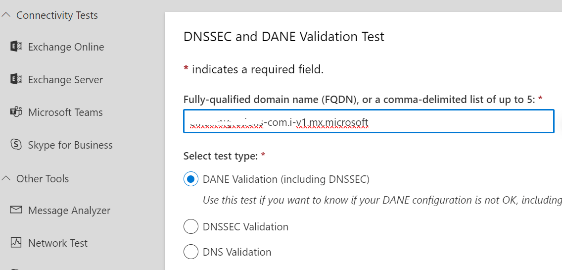Open the Network Test menu item

click(x=58, y=243)
